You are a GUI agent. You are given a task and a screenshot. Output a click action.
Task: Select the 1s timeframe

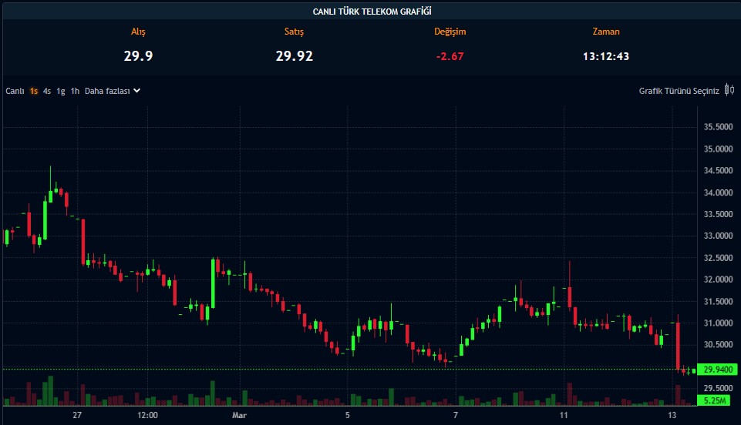[34, 91]
